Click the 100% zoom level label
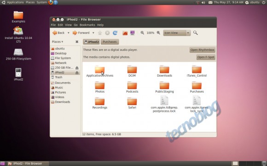The height and width of the screenshot is (166, 267). (x=151, y=33)
